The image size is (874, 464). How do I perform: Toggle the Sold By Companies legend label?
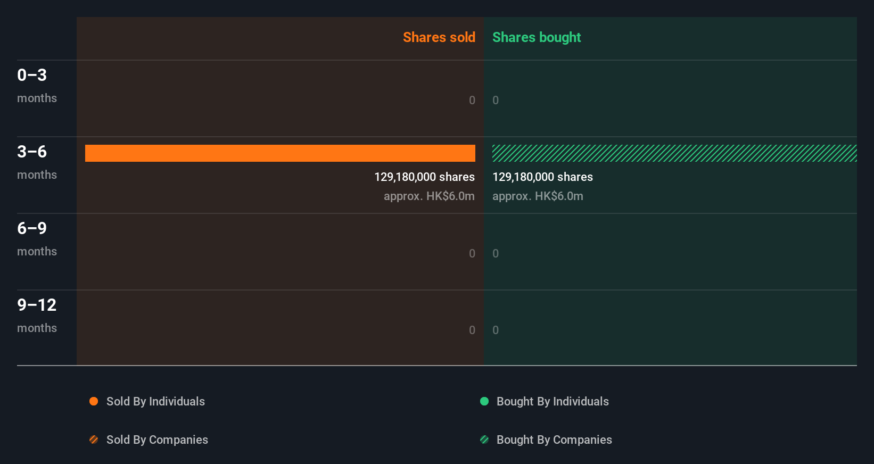157,440
